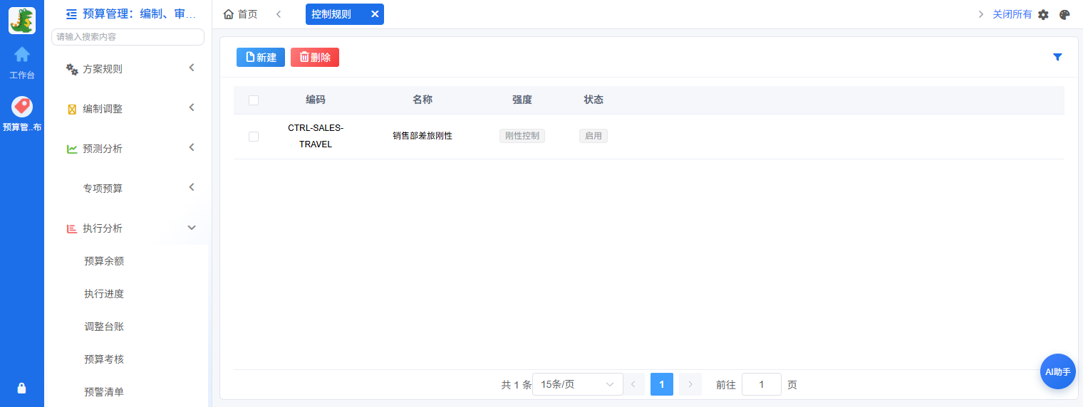
Task: Click the gears icon beside 方案规则
Action: [72, 69]
